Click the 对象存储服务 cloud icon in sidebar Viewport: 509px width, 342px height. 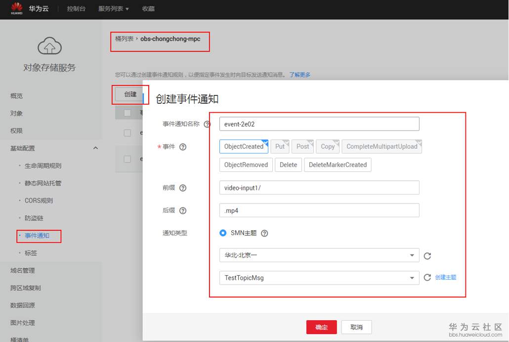pos(49,47)
